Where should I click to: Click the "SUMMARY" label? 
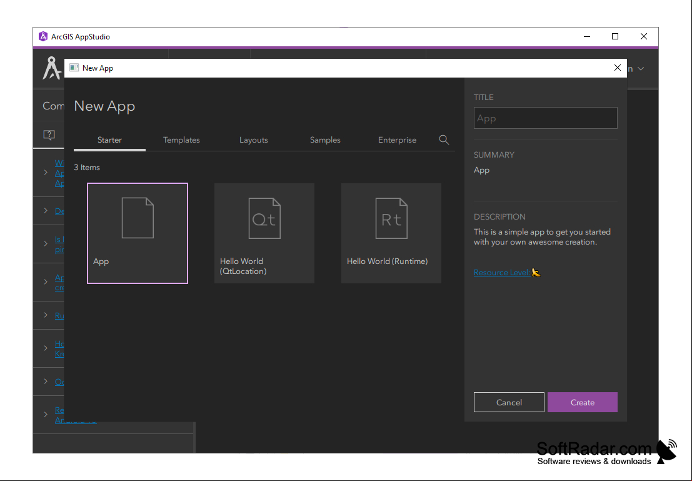(494, 155)
